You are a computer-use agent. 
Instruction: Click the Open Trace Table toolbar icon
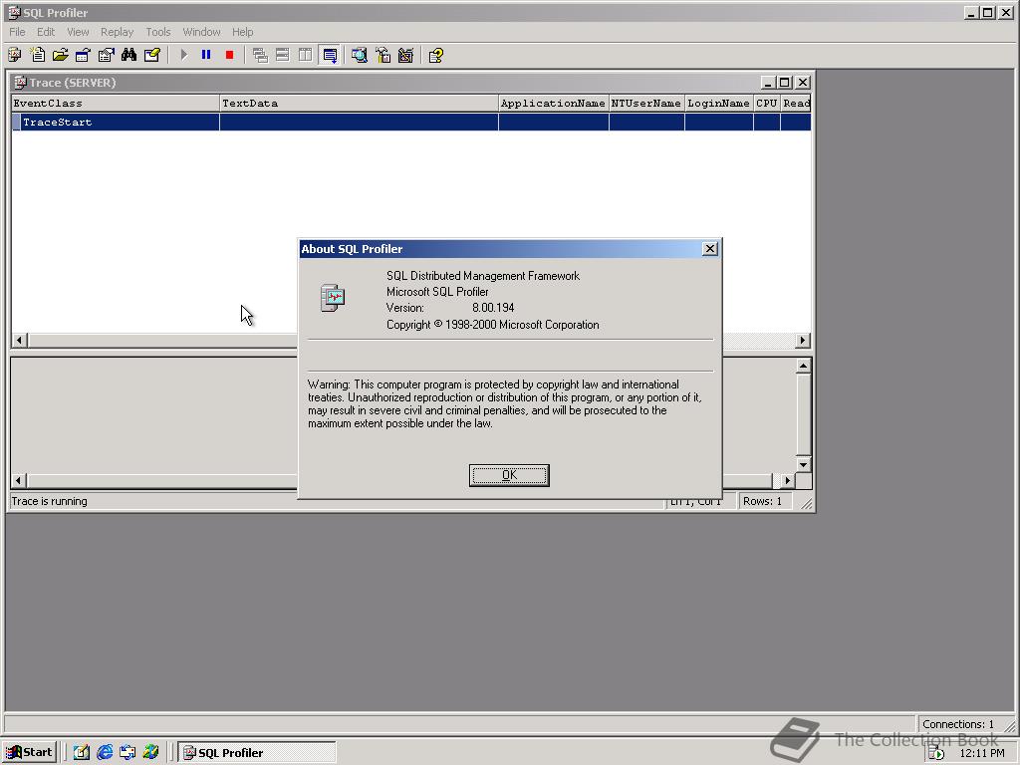84,56
